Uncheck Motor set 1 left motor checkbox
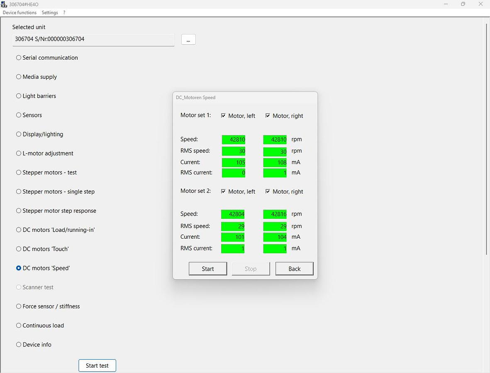Image resolution: width=490 pixels, height=373 pixels. [x=224, y=116]
